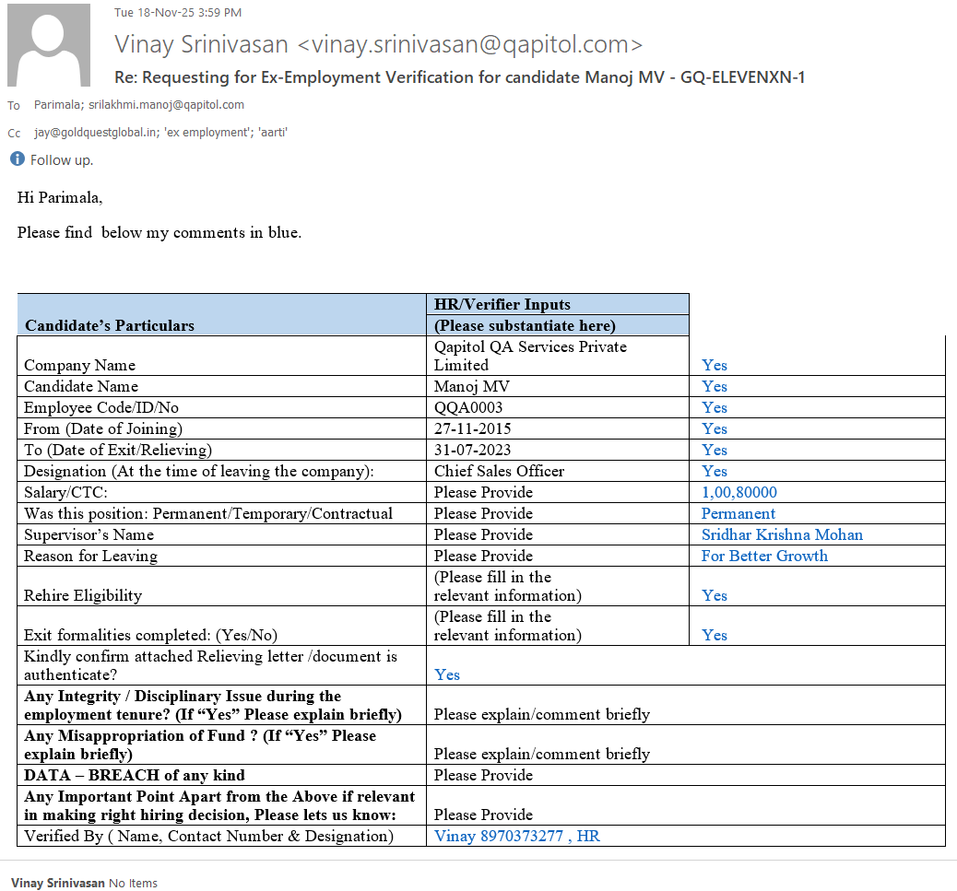
Task: Click 'Reason for Leaving' cell
Action: click(222, 556)
